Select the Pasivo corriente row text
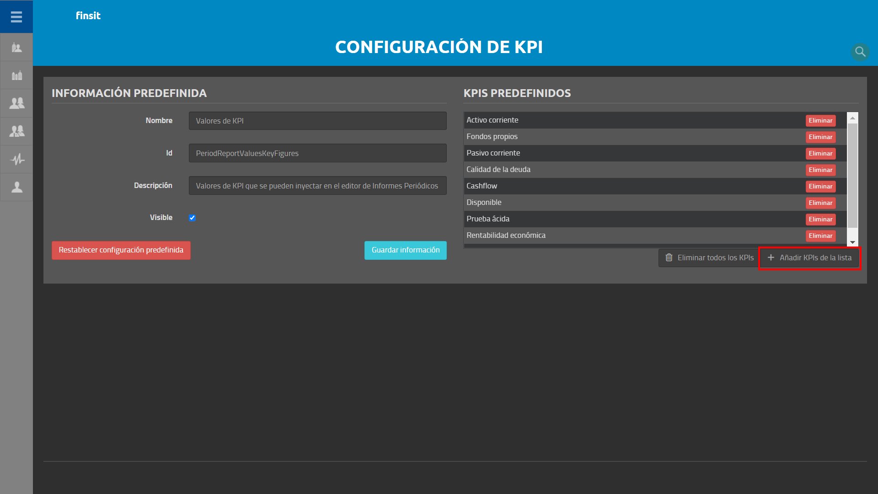The height and width of the screenshot is (494, 878). point(493,153)
